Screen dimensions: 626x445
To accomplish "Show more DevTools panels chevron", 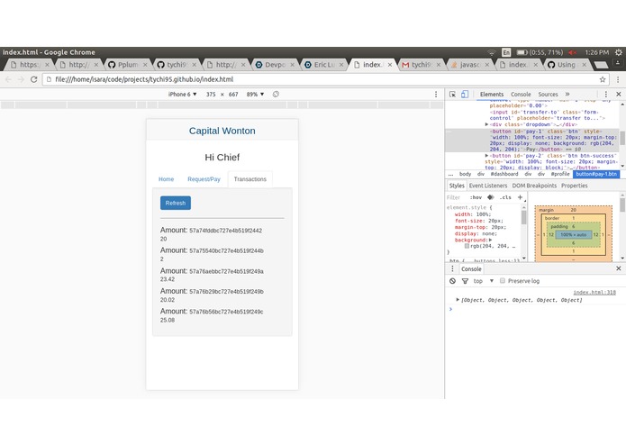I will pyautogui.click(x=567, y=95).
